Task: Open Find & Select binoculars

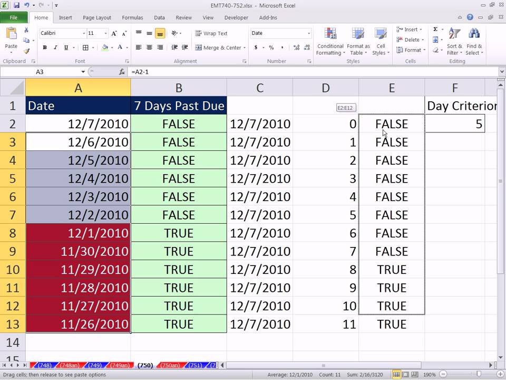Action: point(474,42)
